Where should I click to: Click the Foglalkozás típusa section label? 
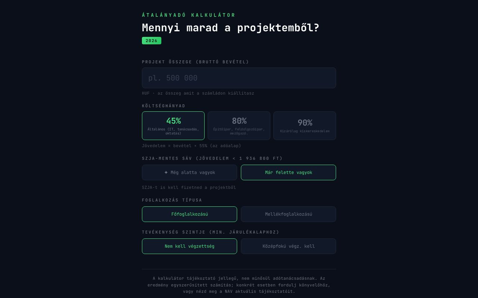[172, 200]
